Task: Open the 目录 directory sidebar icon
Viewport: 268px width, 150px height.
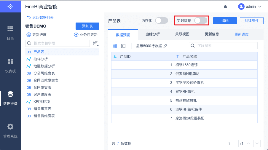Action: tap(10, 29)
